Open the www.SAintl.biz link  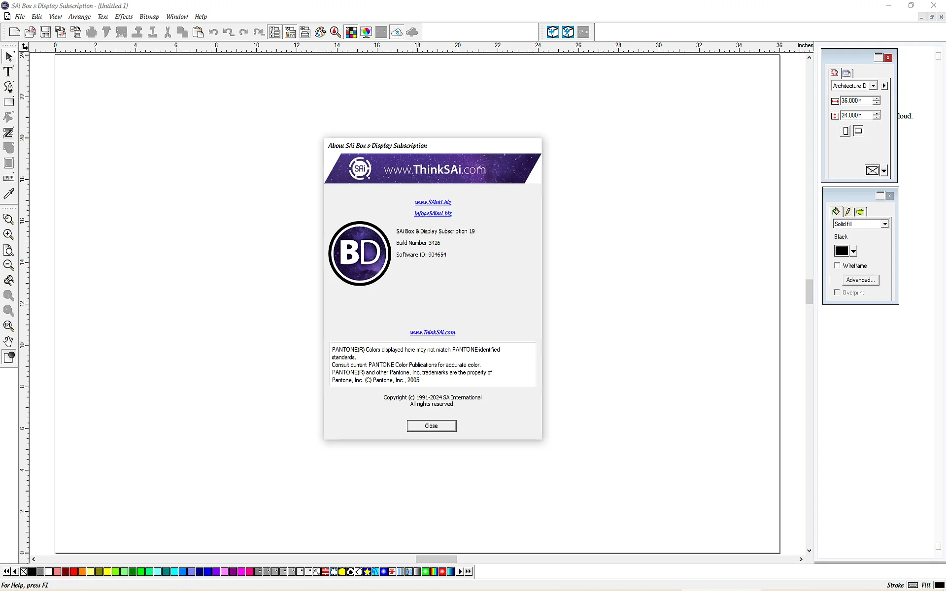433,202
